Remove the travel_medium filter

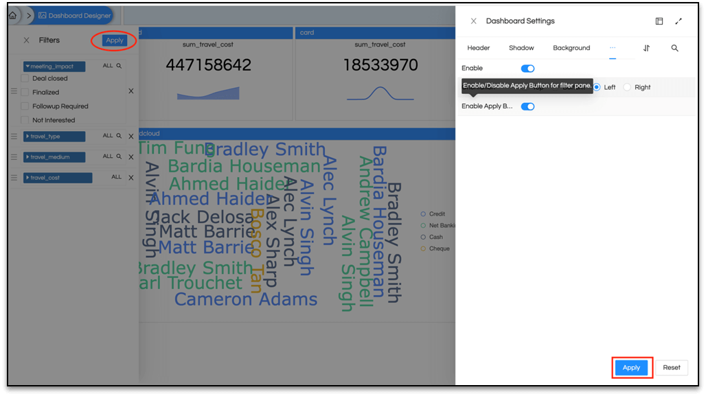131,157
